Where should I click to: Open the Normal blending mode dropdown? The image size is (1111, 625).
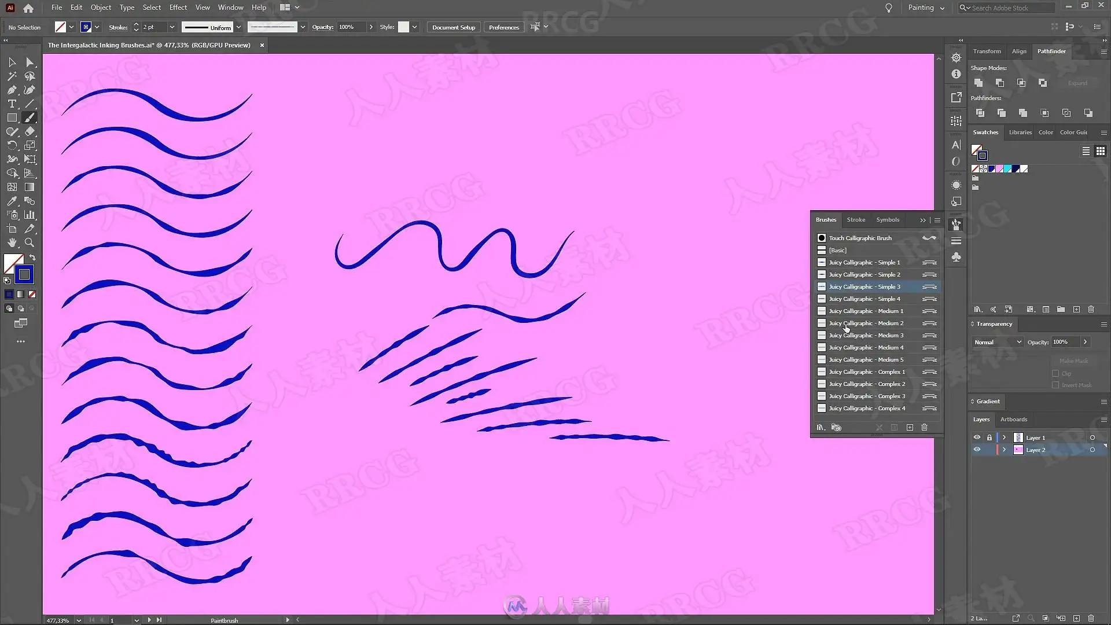coord(998,342)
